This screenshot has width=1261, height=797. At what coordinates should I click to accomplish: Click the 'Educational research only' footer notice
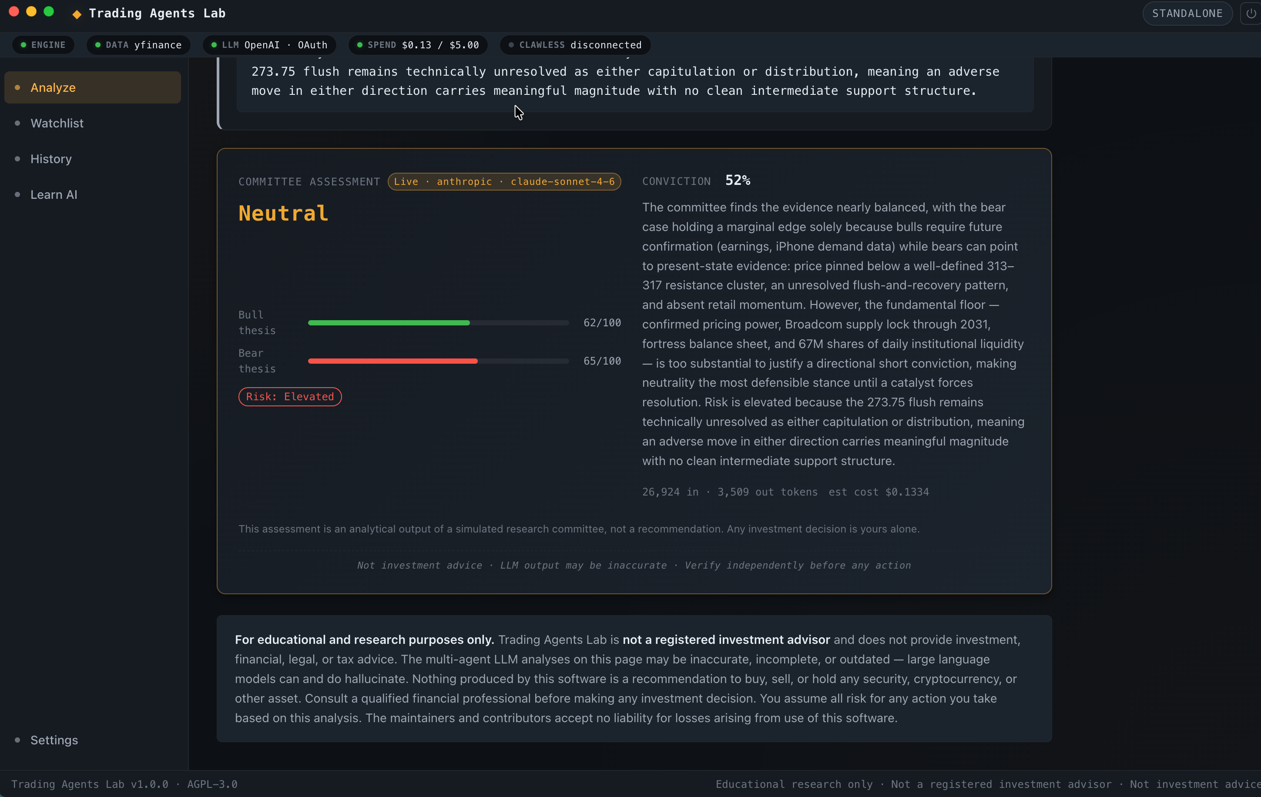794,784
